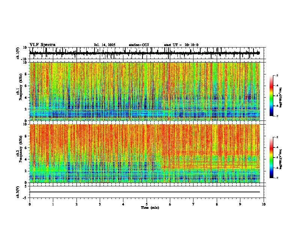
Task: Click the 3 minute tick label on time axis
Action: [x=100, y=204]
